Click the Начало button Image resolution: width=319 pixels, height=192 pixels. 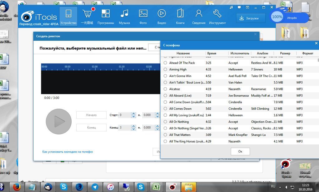[91, 115]
